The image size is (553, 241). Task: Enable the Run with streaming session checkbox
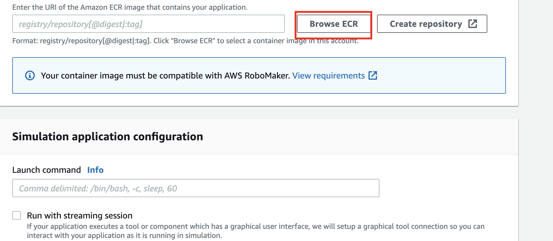(x=16, y=215)
